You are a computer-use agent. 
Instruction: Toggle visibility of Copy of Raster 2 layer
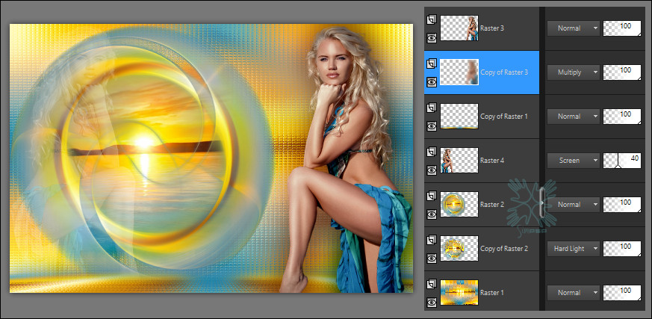[x=431, y=257]
